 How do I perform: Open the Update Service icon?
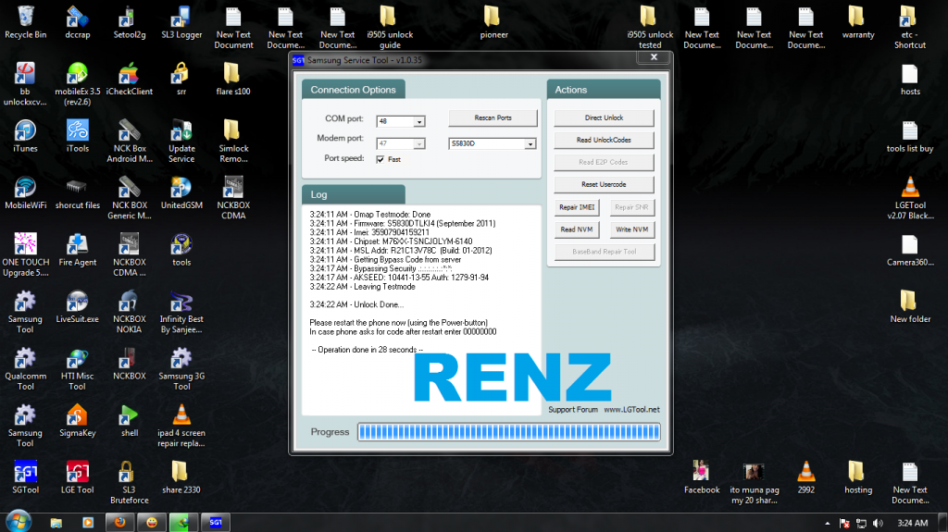point(181,142)
